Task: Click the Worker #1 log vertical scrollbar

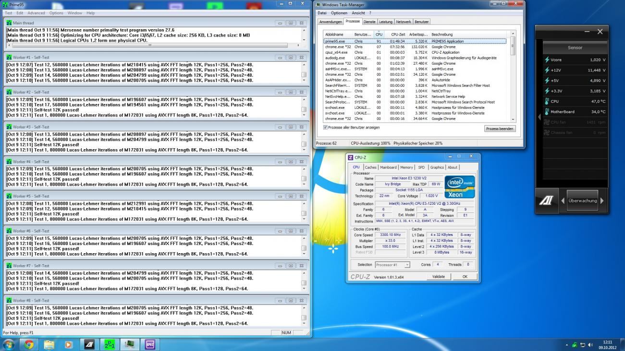Action: [304, 72]
